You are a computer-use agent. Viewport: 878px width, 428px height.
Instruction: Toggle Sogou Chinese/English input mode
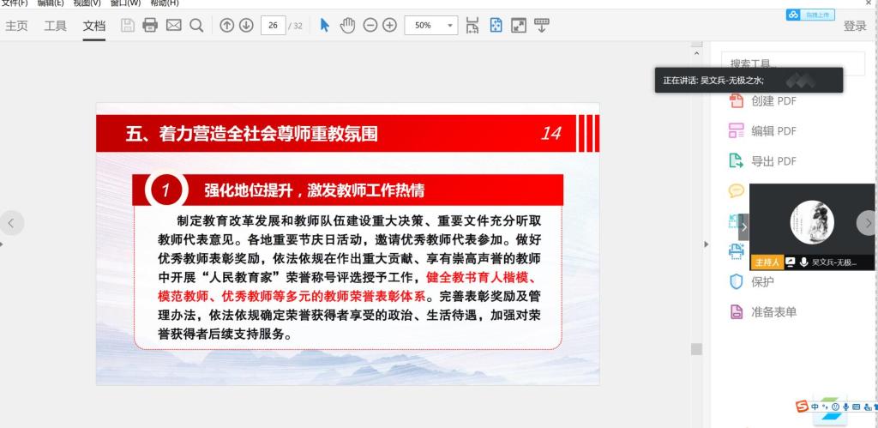click(x=815, y=407)
